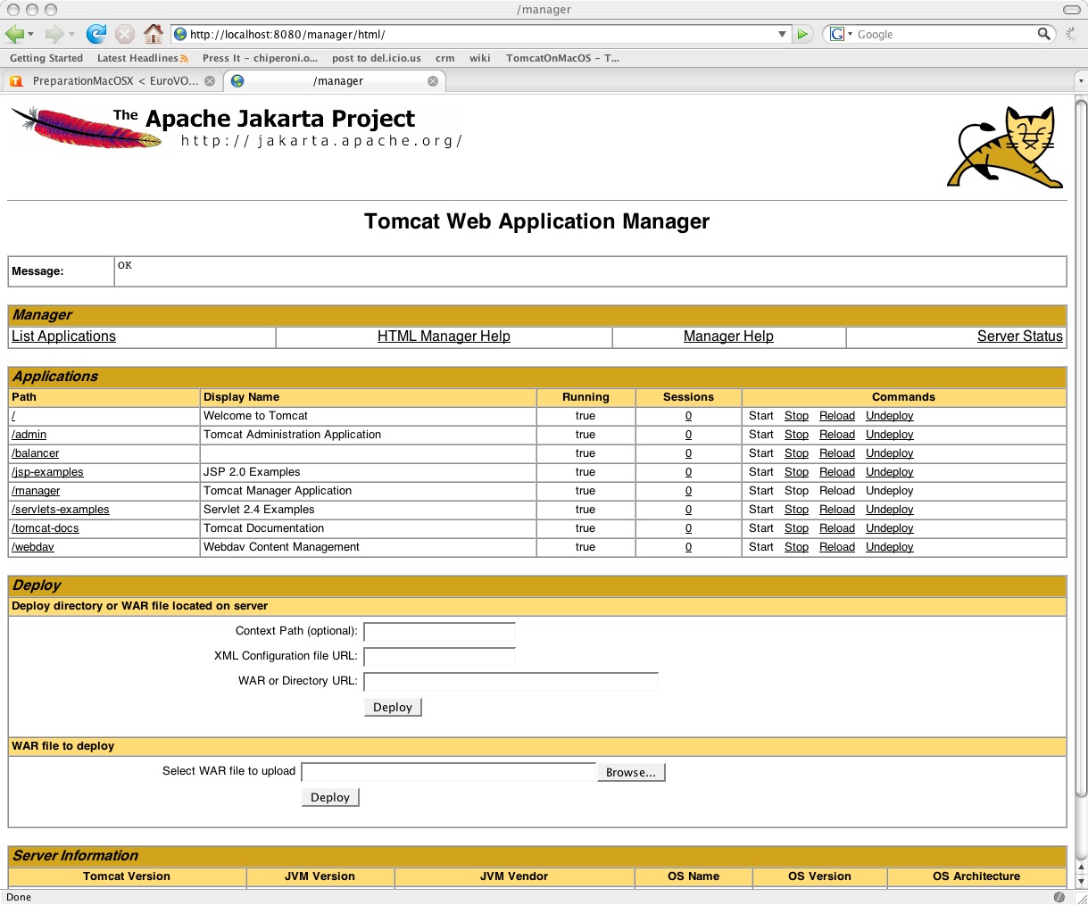1088x905 pixels.
Task: Open the /servlets-examples path link
Action: tap(61, 510)
